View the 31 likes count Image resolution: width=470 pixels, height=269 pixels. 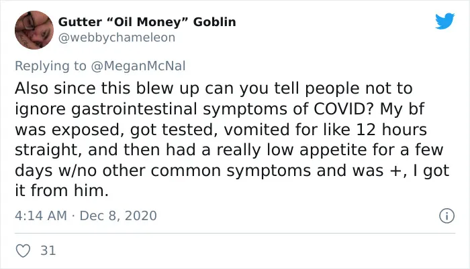pos(48,250)
